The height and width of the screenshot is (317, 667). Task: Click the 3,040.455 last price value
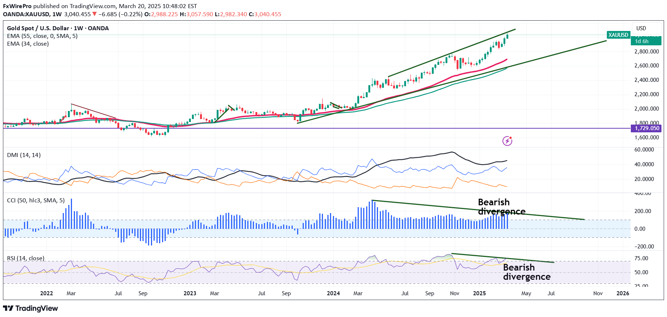77,14
